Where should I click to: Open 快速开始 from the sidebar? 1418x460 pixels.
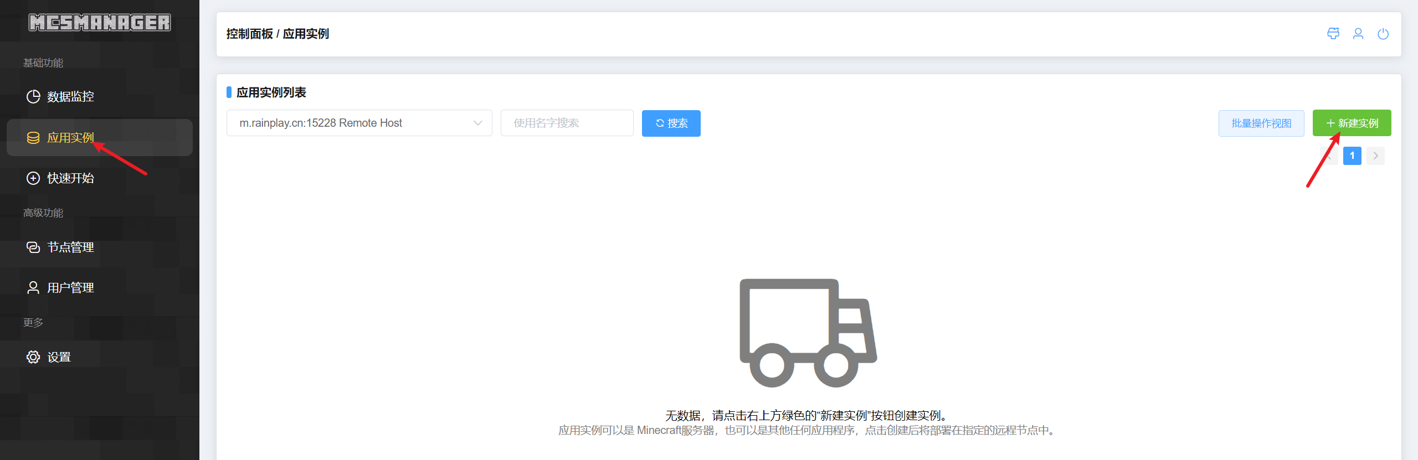[100, 178]
